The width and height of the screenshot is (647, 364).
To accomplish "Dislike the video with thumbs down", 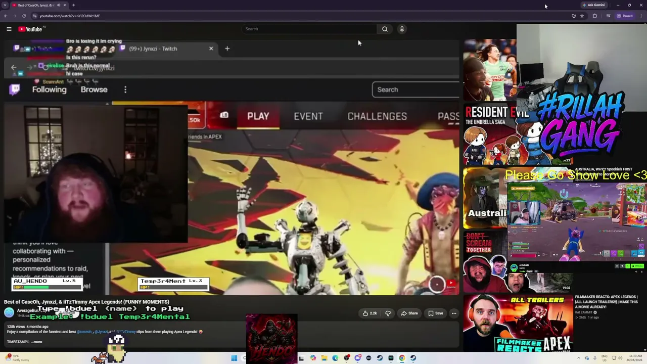I will click(x=388, y=313).
